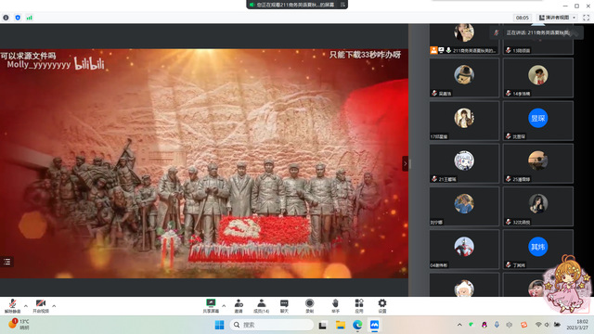This screenshot has height=334, width=594.
Task: Raise hand using the hand icon
Action: click(335, 306)
